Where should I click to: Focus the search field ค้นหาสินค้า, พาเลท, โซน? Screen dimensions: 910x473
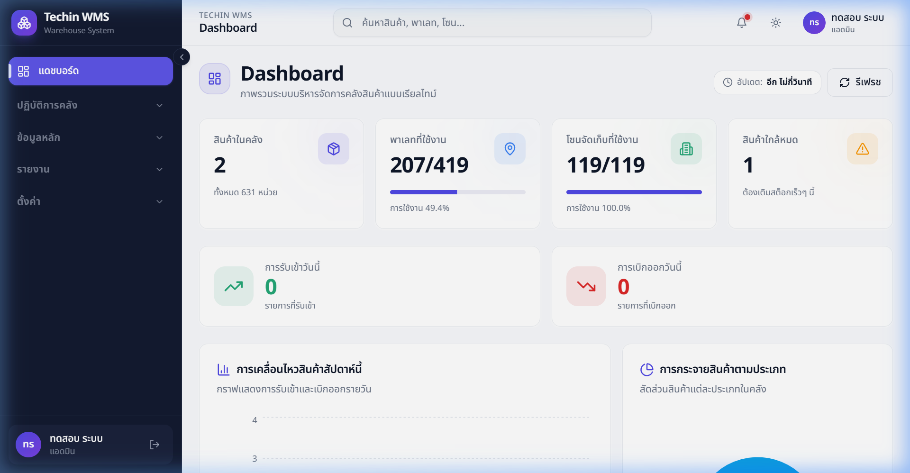(492, 23)
